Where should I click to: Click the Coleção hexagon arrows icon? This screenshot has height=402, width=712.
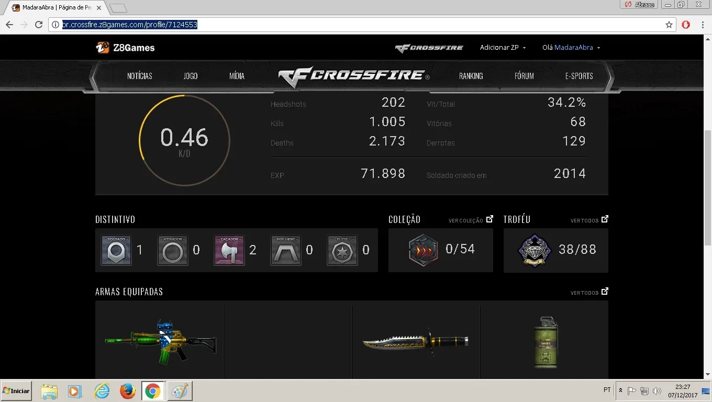(x=423, y=250)
